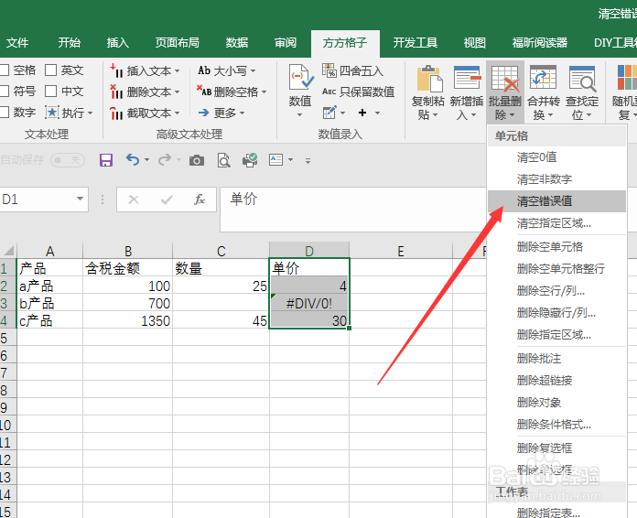This screenshot has height=518, width=637.
Task: Switch to the 开发工具 Developer tab
Action: [x=416, y=43]
